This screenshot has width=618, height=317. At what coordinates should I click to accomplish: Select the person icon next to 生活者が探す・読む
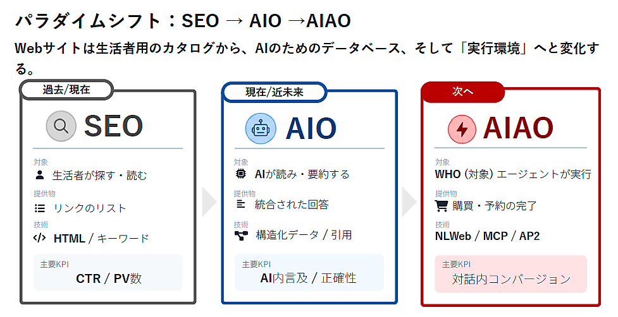[40, 175]
